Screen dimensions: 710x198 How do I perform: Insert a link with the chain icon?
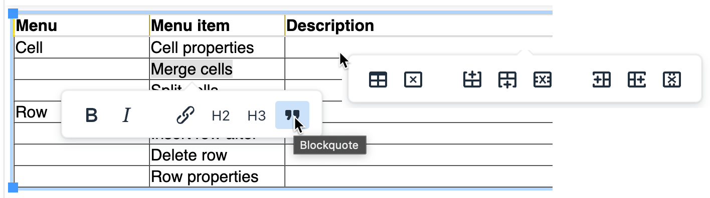point(185,115)
